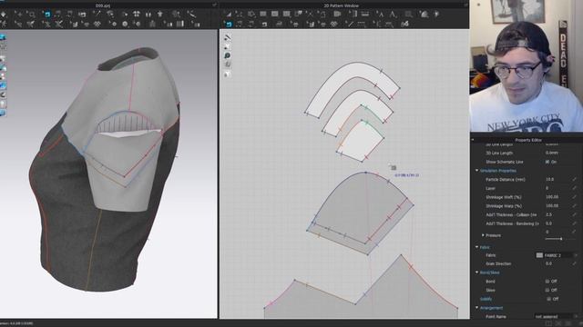Select the D99.zprj window title tab
The height and width of the screenshot is (327, 583).
click(103, 5)
